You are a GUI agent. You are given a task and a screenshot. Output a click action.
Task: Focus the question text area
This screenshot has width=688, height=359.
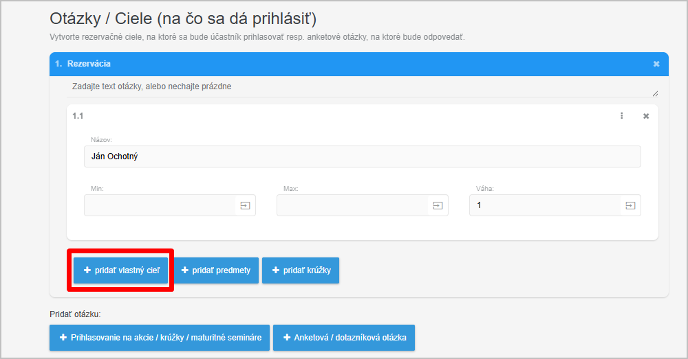358,87
